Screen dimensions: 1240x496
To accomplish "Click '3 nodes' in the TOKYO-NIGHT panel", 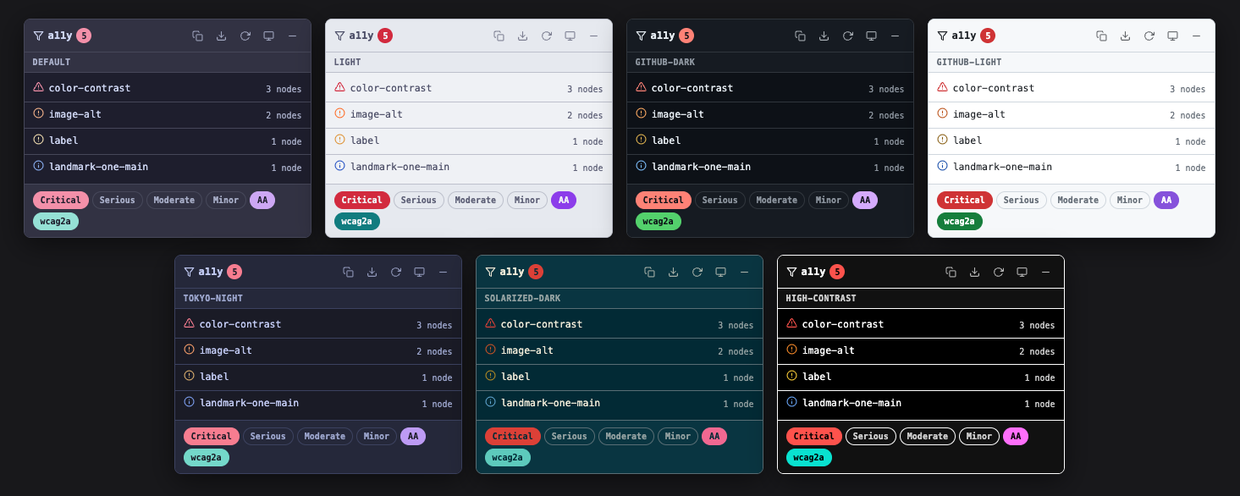I will [434, 325].
